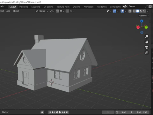Open the Help menu
Viewport: 153px width, 115px height.
pyautogui.click(x=2, y=6)
